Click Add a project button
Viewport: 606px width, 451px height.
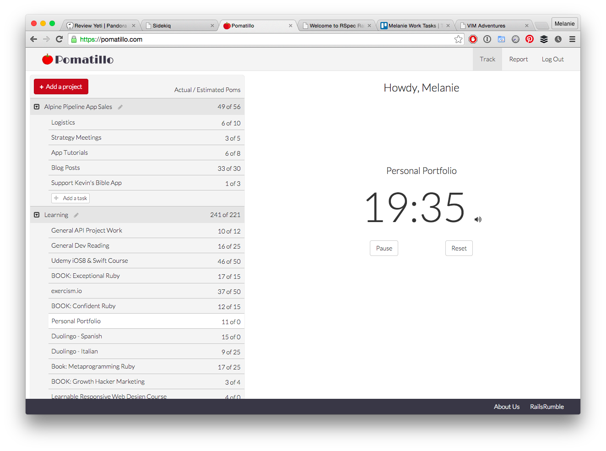tap(61, 87)
